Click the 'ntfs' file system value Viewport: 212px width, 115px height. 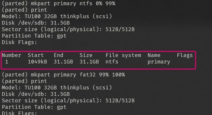(112, 62)
